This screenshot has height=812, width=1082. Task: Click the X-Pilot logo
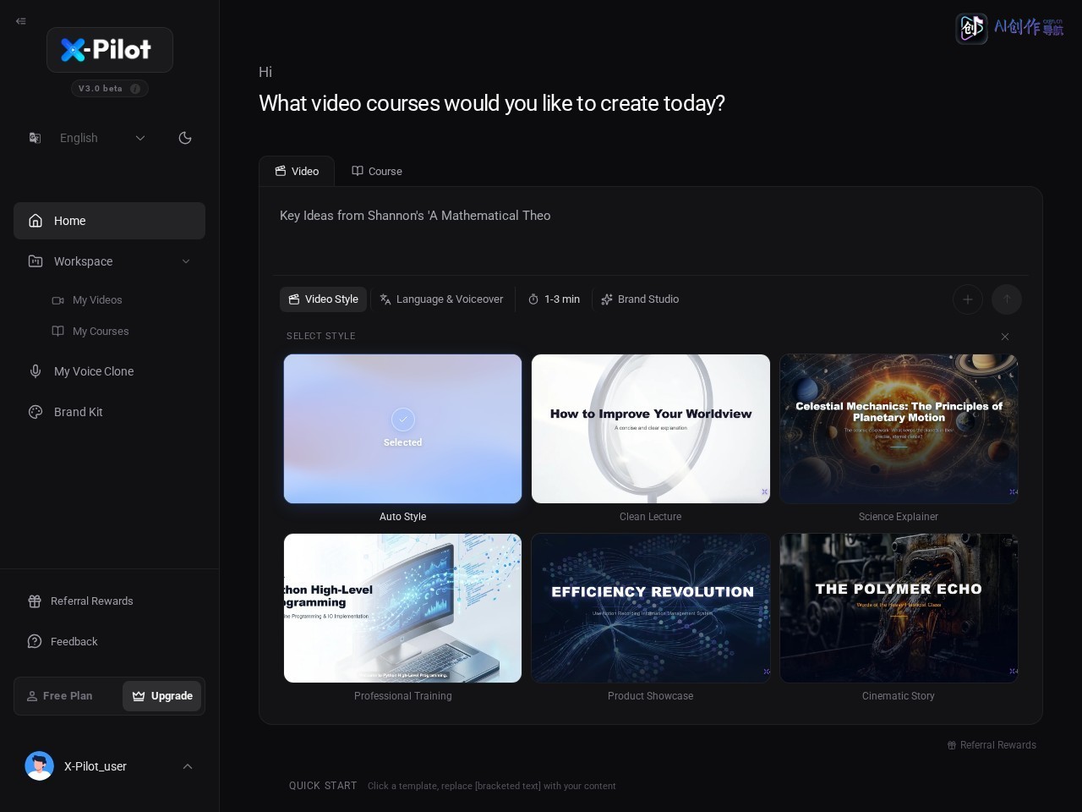tap(110, 50)
